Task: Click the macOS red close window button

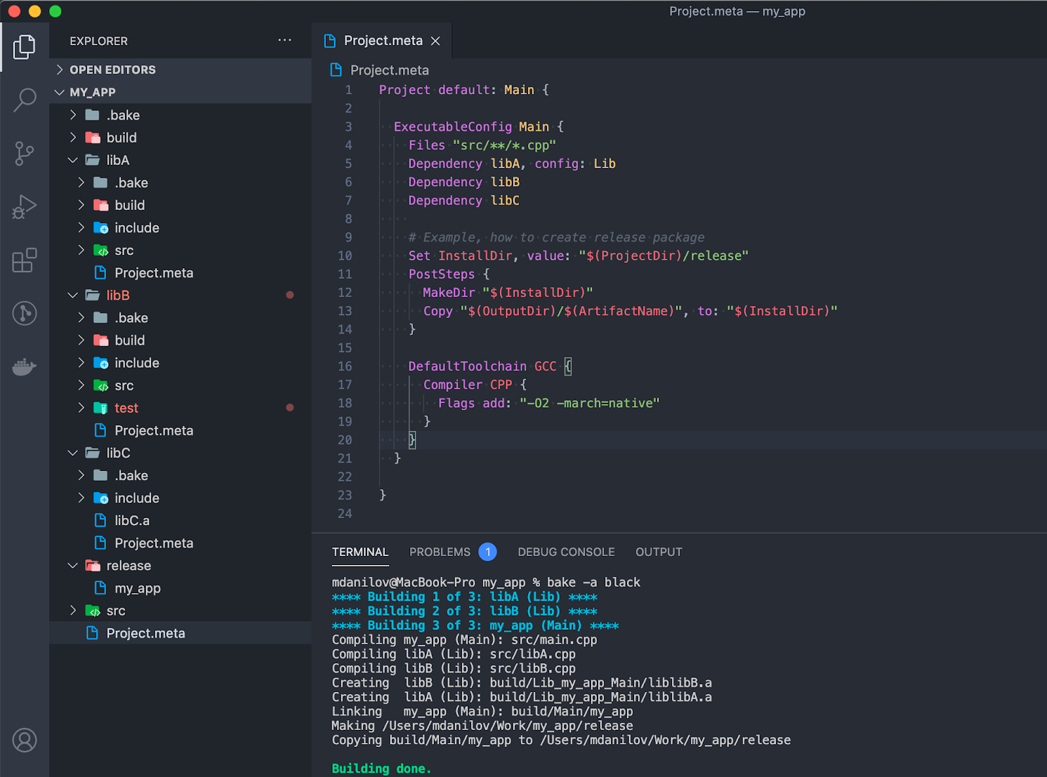Action: (14, 11)
